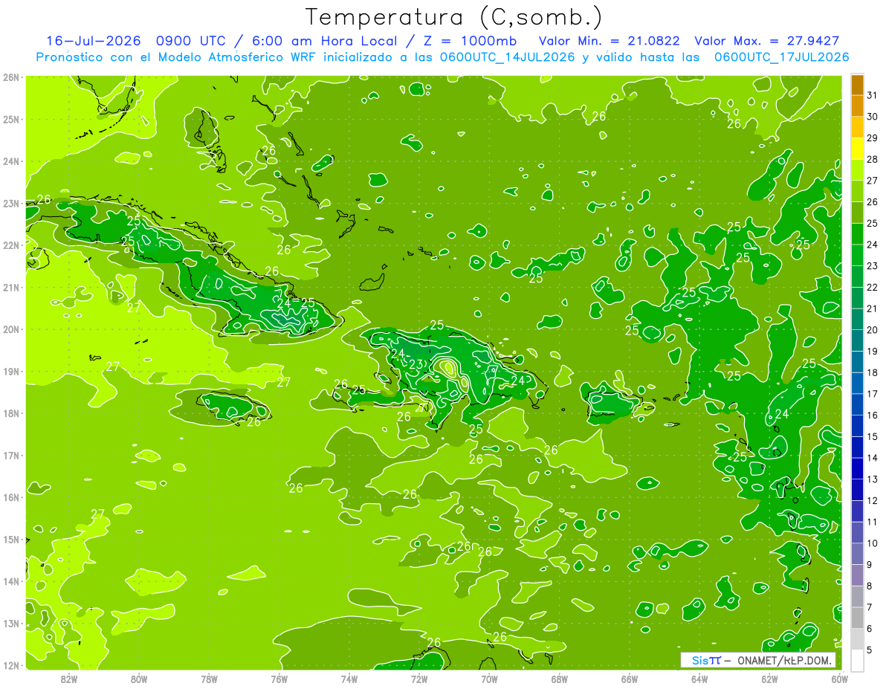Click "0600UTC_17JUL2026" valid-until time text
The image size is (892, 689).
pos(781,56)
